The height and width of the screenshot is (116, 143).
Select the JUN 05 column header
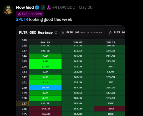[x=78, y=42]
